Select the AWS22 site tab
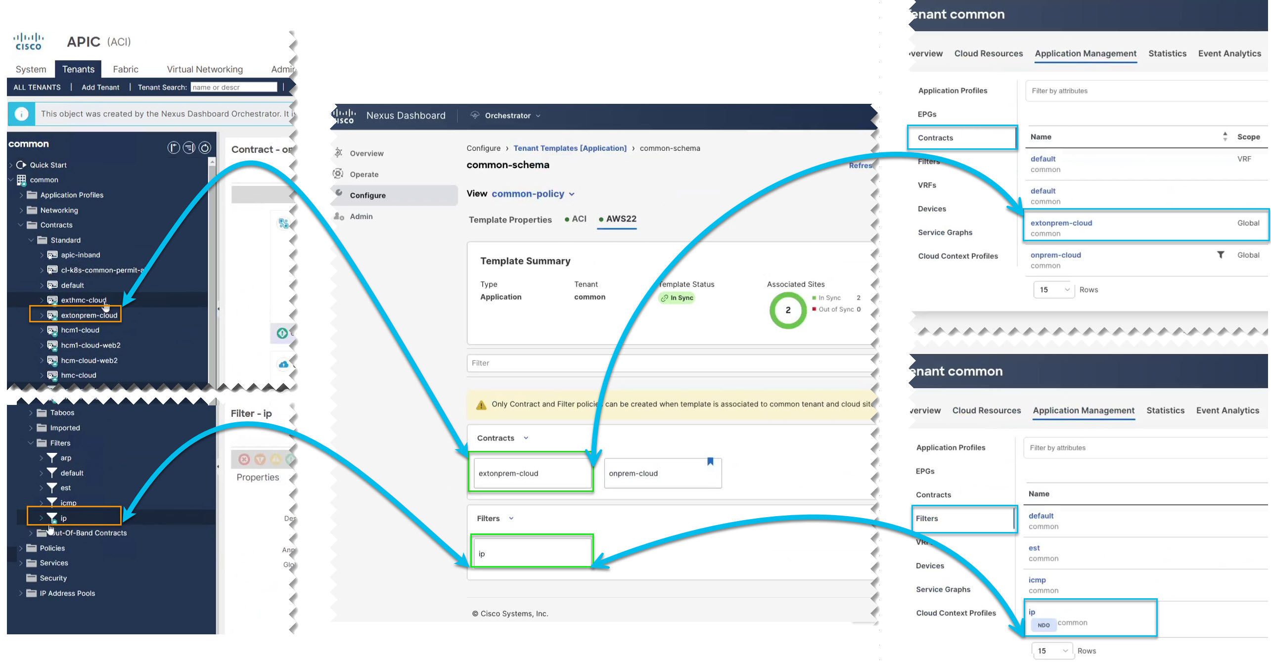 click(617, 219)
